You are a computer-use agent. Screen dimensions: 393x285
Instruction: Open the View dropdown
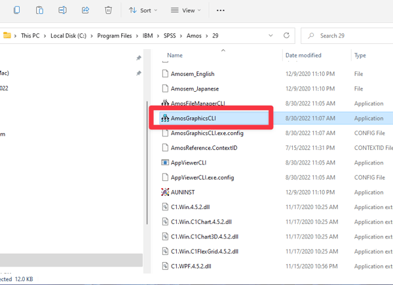(186, 10)
